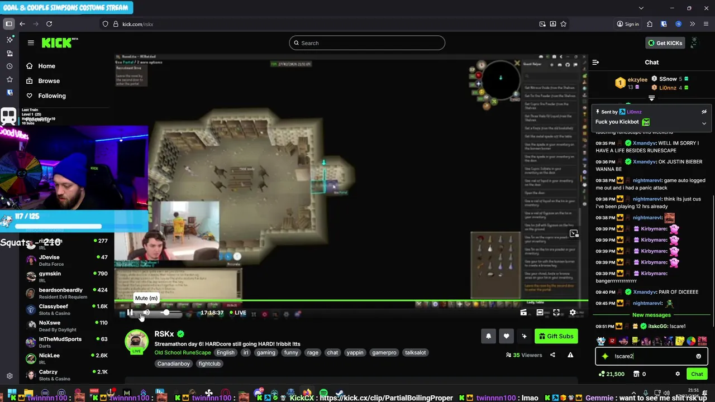The height and width of the screenshot is (402, 715).
Task: Focus the Kick Search field
Action: point(367,43)
